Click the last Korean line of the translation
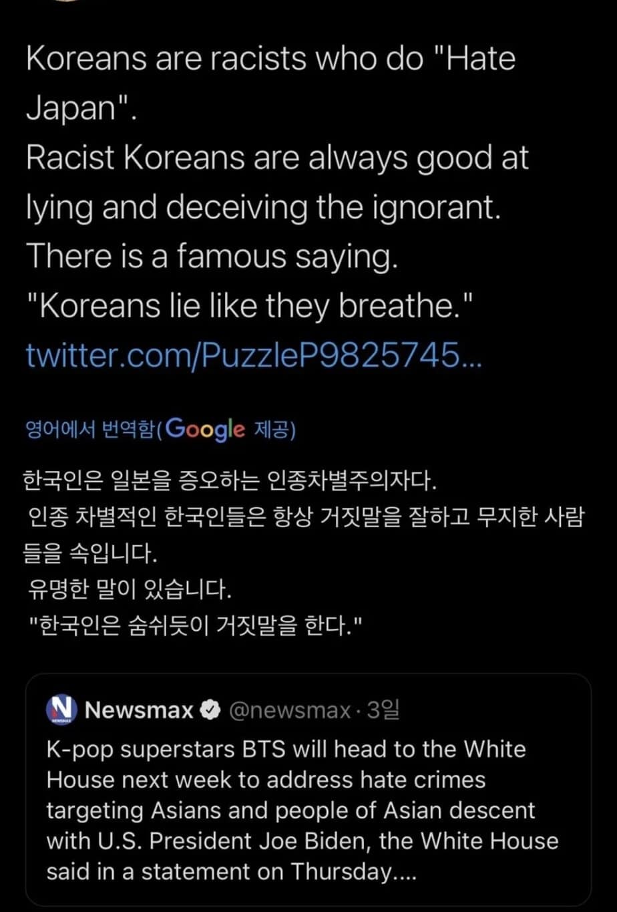The image size is (617, 912). tap(196, 627)
